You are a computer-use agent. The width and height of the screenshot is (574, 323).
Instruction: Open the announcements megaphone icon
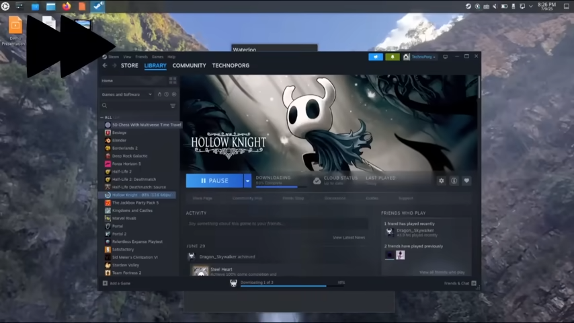click(x=376, y=57)
